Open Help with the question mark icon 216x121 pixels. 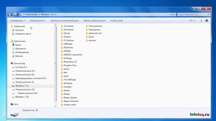click(x=207, y=21)
